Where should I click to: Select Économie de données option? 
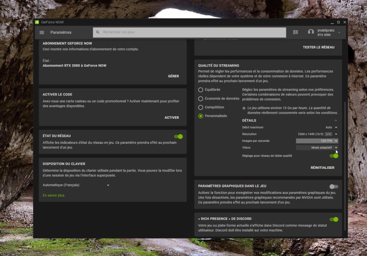point(201,99)
